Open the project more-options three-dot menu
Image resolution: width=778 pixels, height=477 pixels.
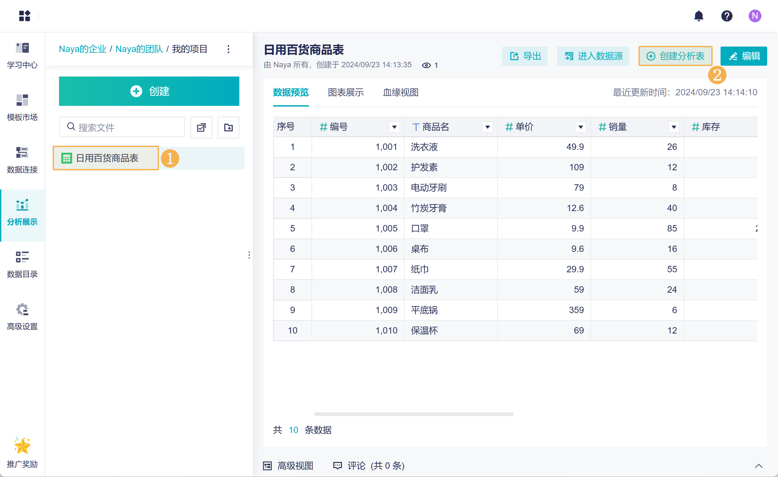228,49
